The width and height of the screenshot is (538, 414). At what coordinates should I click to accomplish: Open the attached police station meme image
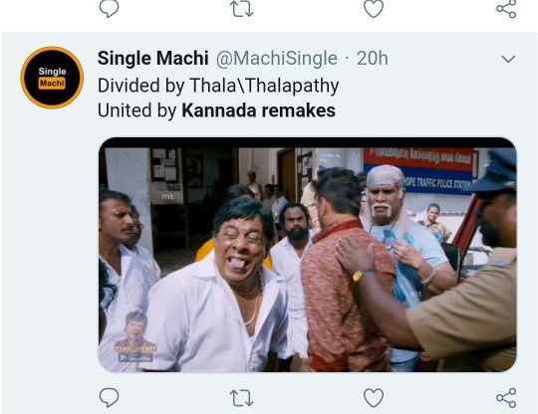coord(308,255)
